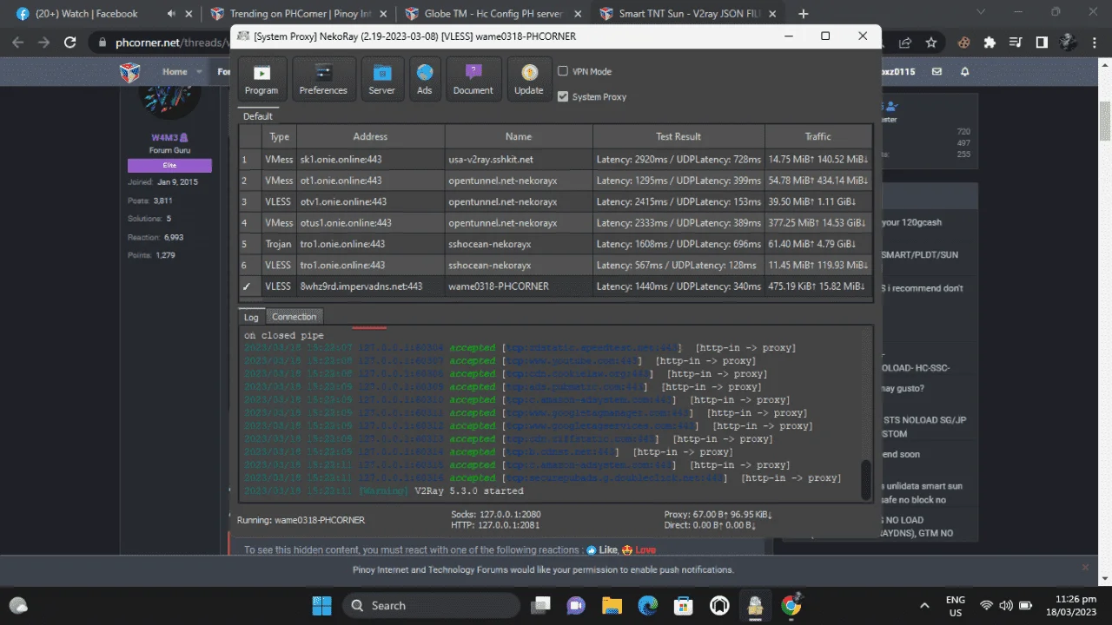
Task: Click the Ads globe button
Action: tap(424, 79)
